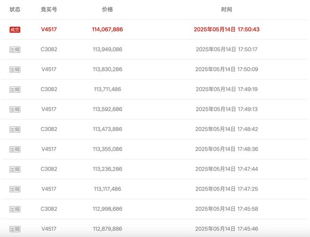Click 出局 badge beside price 113,949,086
310x237 pixels.
[x=15, y=50]
